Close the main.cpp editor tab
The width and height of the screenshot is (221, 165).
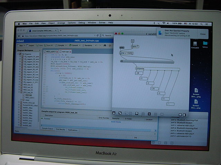(70, 52)
